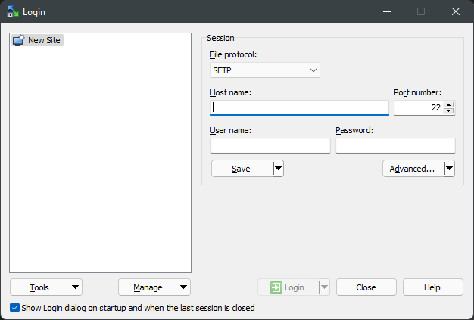Open the Tools menu button
Viewport: 474px width, 320px height.
(46, 287)
